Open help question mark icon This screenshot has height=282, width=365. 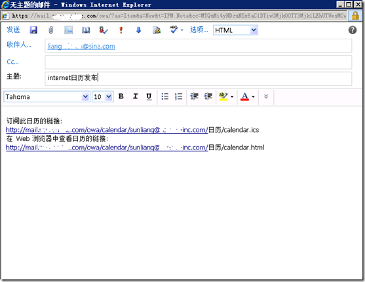click(x=352, y=30)
